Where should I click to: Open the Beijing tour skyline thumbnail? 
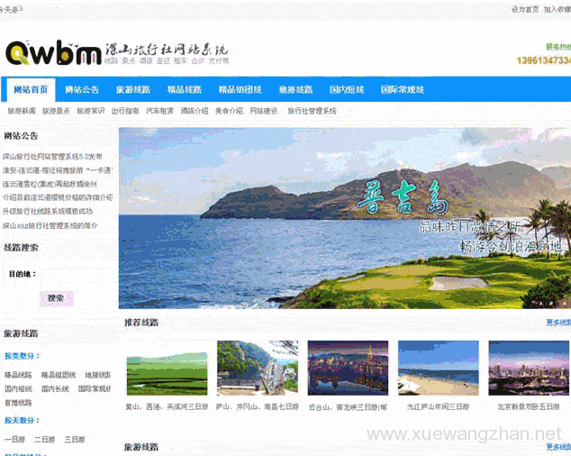click(x=529, y=368)
